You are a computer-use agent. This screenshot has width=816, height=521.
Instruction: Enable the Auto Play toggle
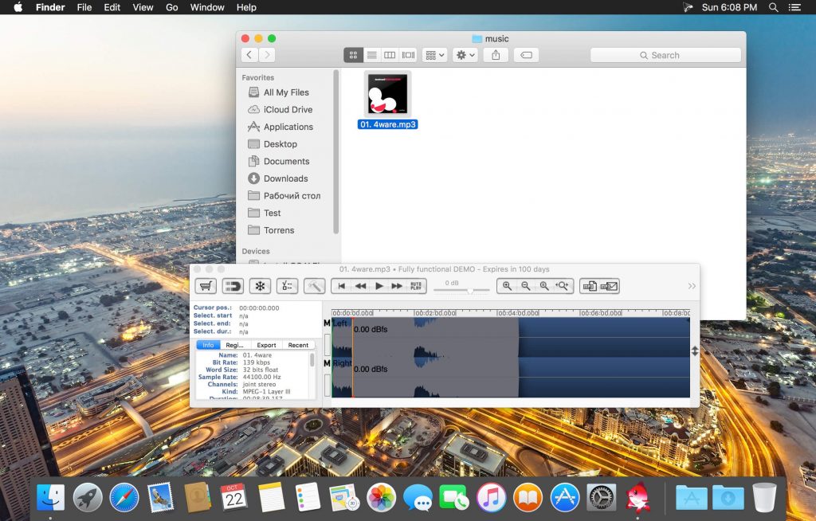(x=415, y=286)
